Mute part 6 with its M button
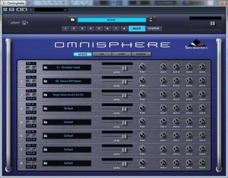The width and height of the screenshot is (228, 178). (x=28, y=136)
